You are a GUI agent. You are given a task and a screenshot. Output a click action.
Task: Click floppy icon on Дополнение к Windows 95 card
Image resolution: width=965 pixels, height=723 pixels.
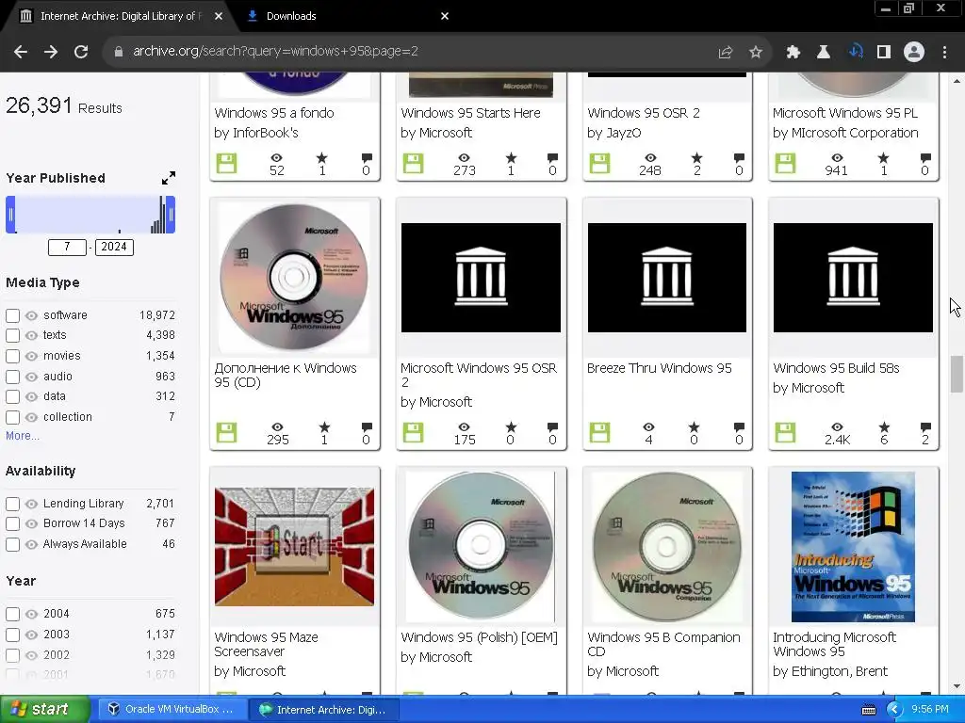[x=226, y=433]
